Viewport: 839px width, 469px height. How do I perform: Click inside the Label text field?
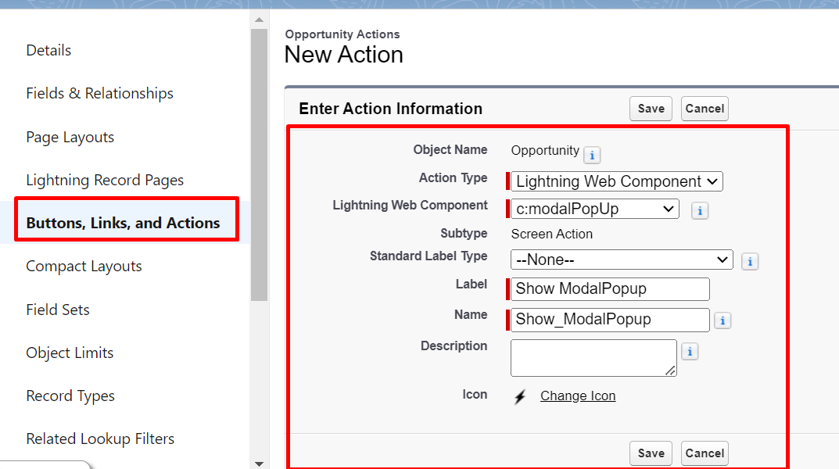point(608,288)
